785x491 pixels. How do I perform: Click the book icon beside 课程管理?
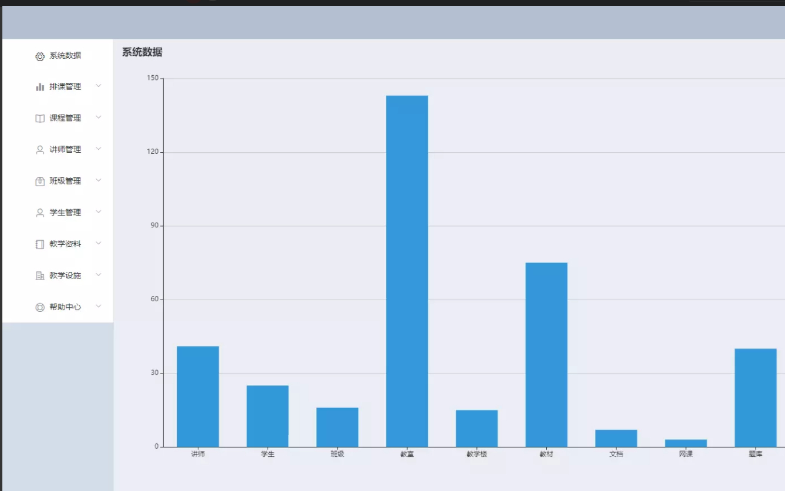pos(40,119)
